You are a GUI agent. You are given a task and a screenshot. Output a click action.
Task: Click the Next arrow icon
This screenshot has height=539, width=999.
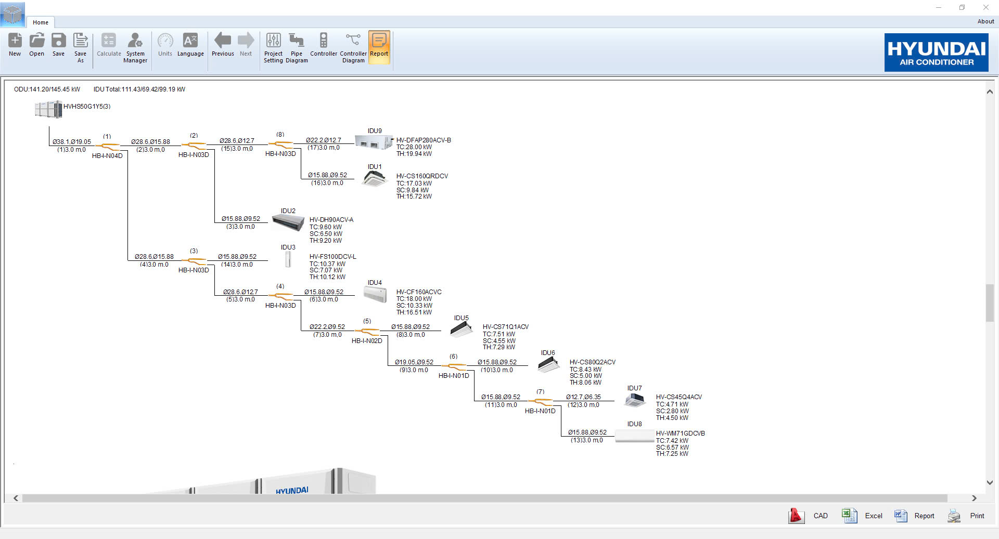(x=246, y=41)
